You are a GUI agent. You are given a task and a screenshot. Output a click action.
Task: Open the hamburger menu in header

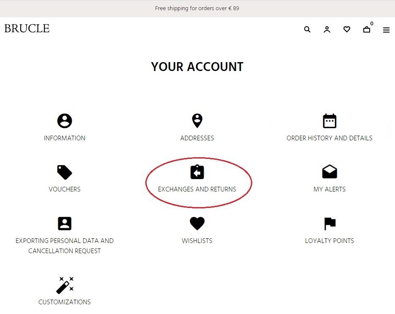pyautogui.click(x=386, y=30)
